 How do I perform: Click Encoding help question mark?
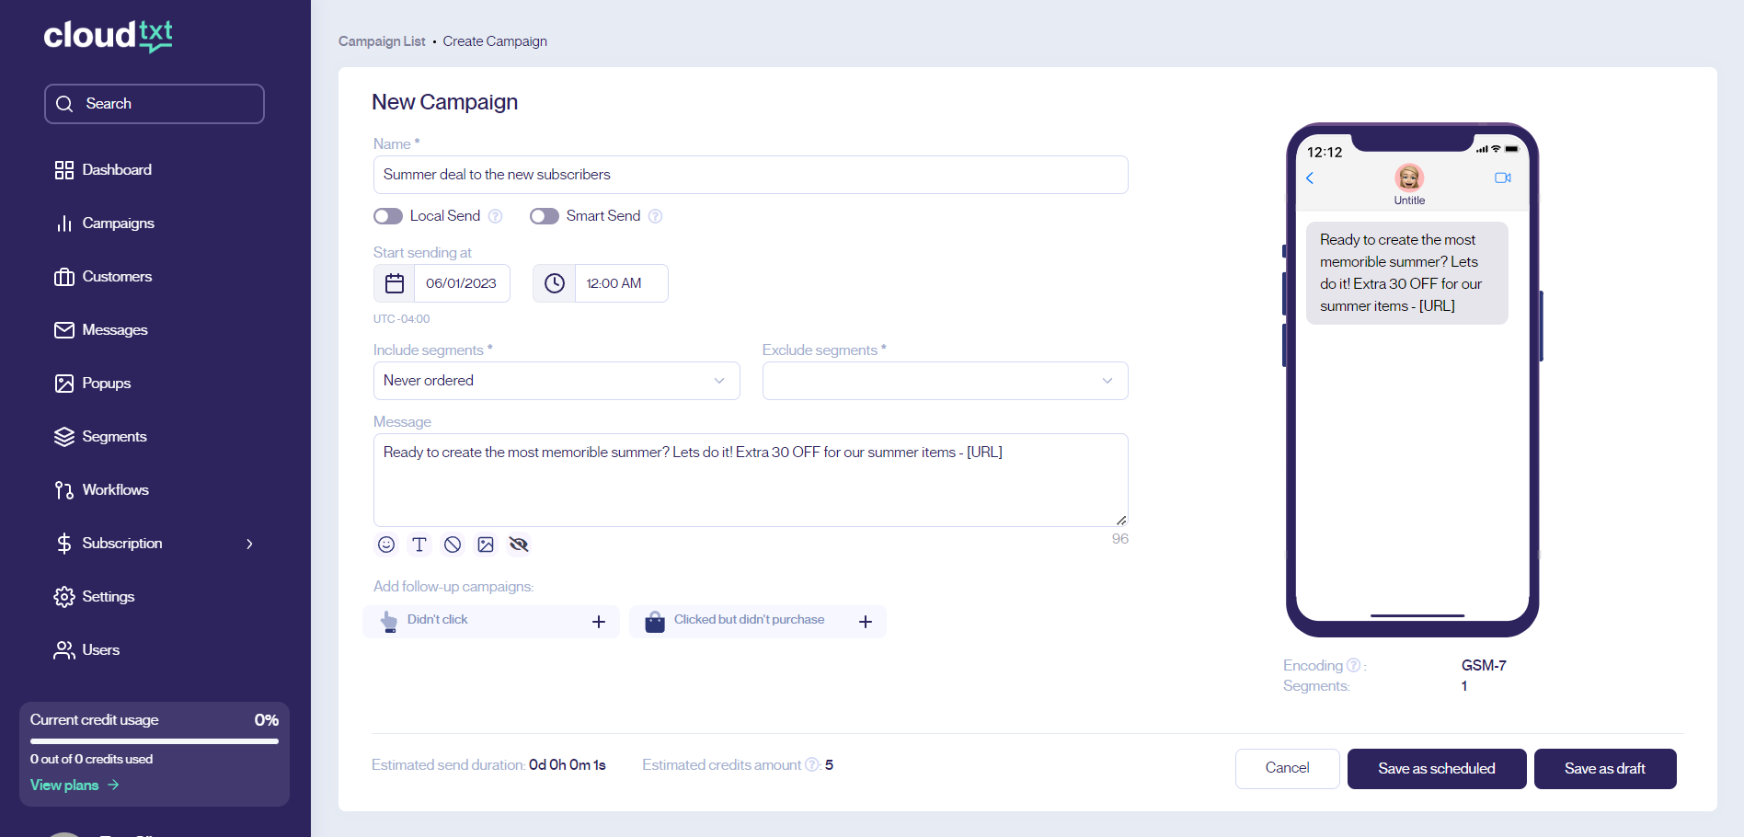tap(1353, 665)
